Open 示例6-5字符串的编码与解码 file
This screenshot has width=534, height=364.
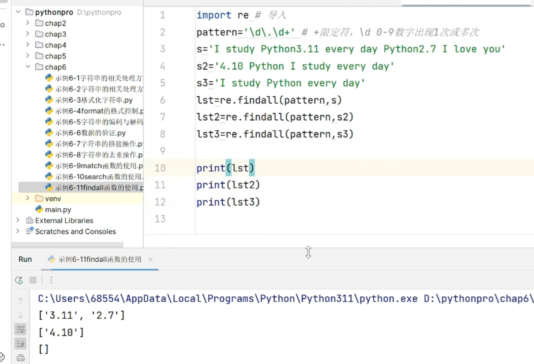(x=99, y=122)
